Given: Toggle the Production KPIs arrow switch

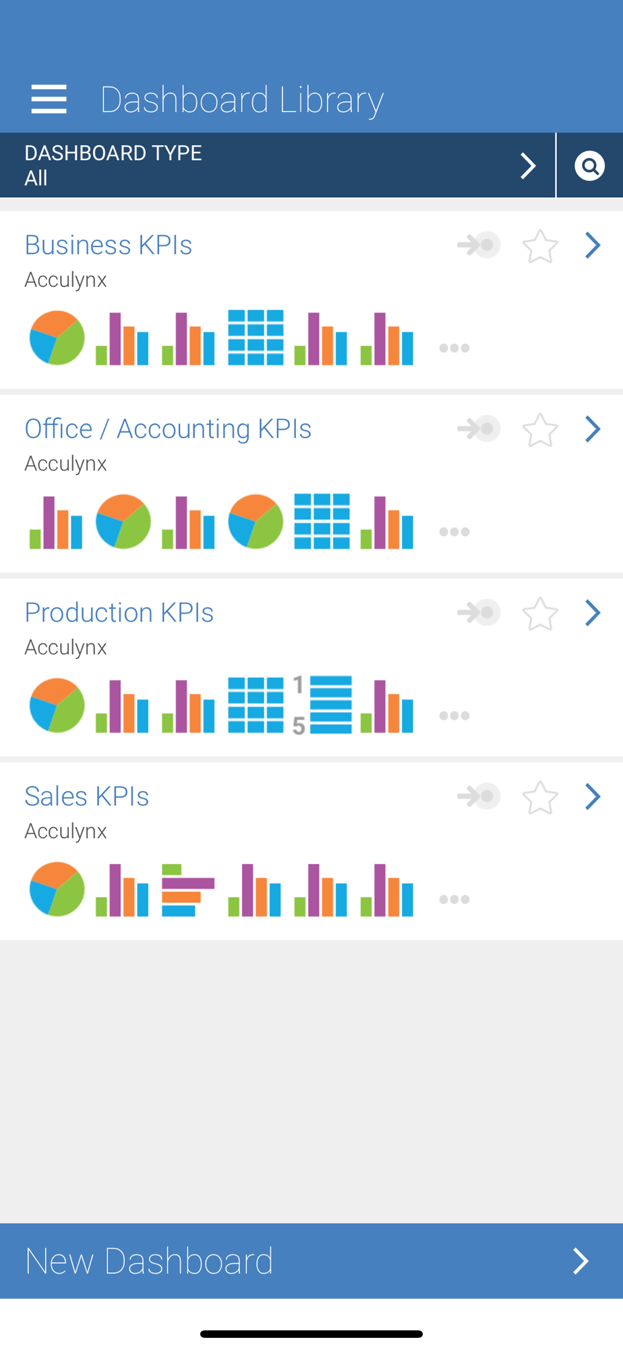Looking at the screenshot, I should point(479,612).
